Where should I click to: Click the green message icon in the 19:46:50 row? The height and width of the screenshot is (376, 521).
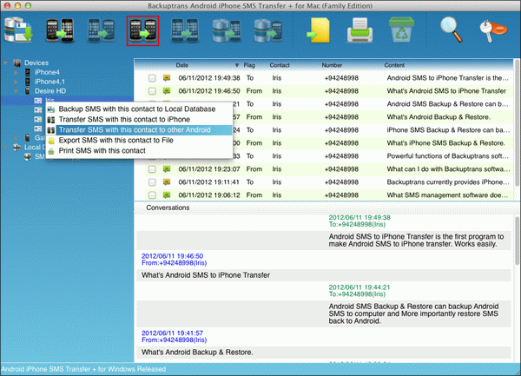[x=167, y=91]
